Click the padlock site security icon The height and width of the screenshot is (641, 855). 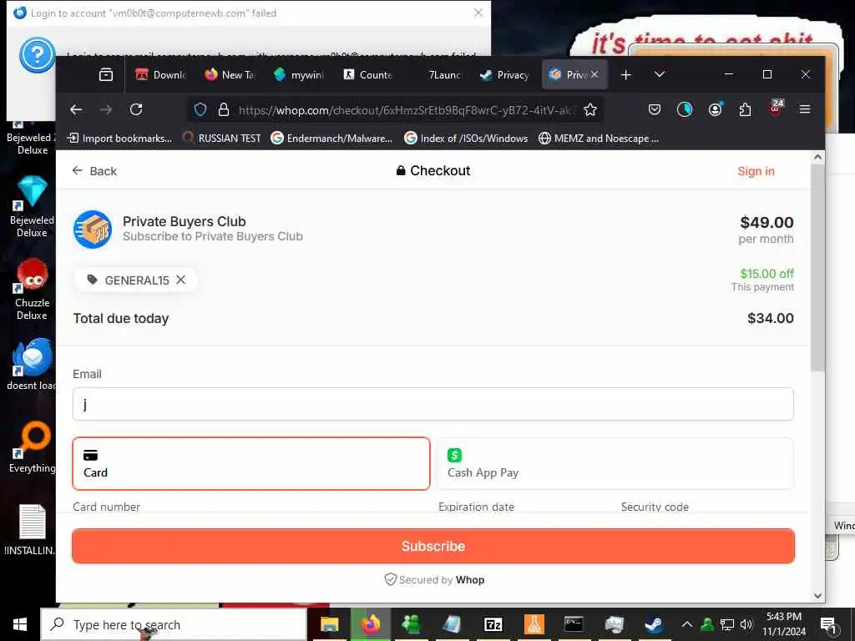coord(224,109)
